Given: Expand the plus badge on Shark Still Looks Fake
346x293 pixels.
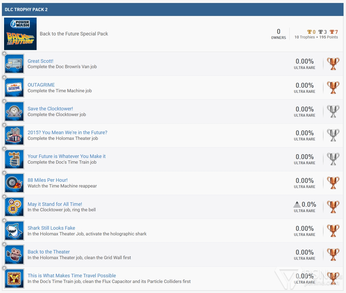Looking at the screenshot, I should 4,220.
